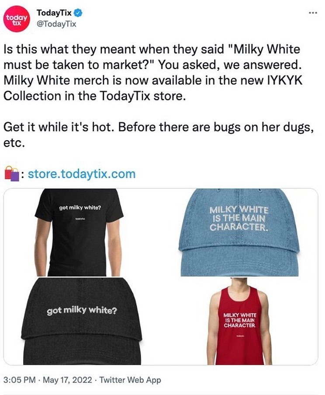325x395 pixels.
Task: Click the small TodayTix logo on the black shirt
Action: (80, 219)
